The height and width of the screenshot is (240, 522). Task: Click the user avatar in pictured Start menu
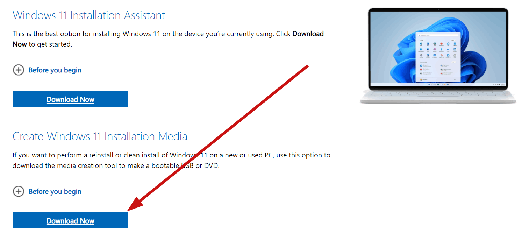[421, 80]
